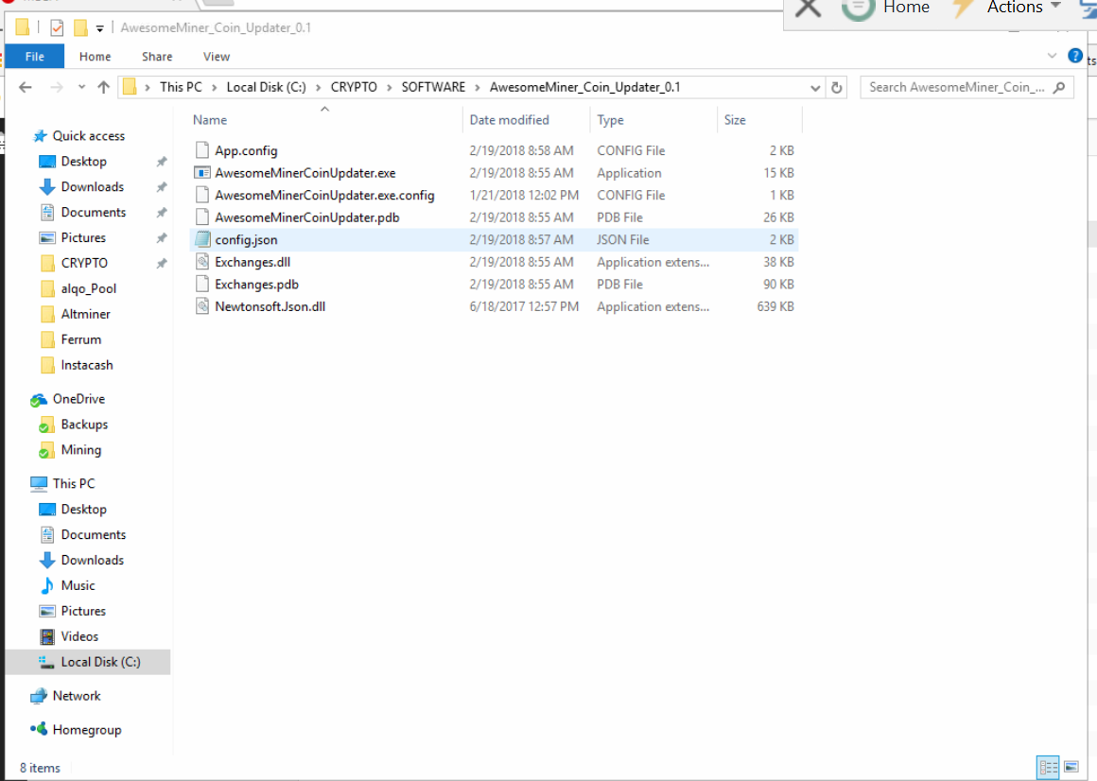This screenshot has width=1097, height=781.
Task: Open Altminer folder in sidebar
Action: pyautogui.click(x=85, y=315)
